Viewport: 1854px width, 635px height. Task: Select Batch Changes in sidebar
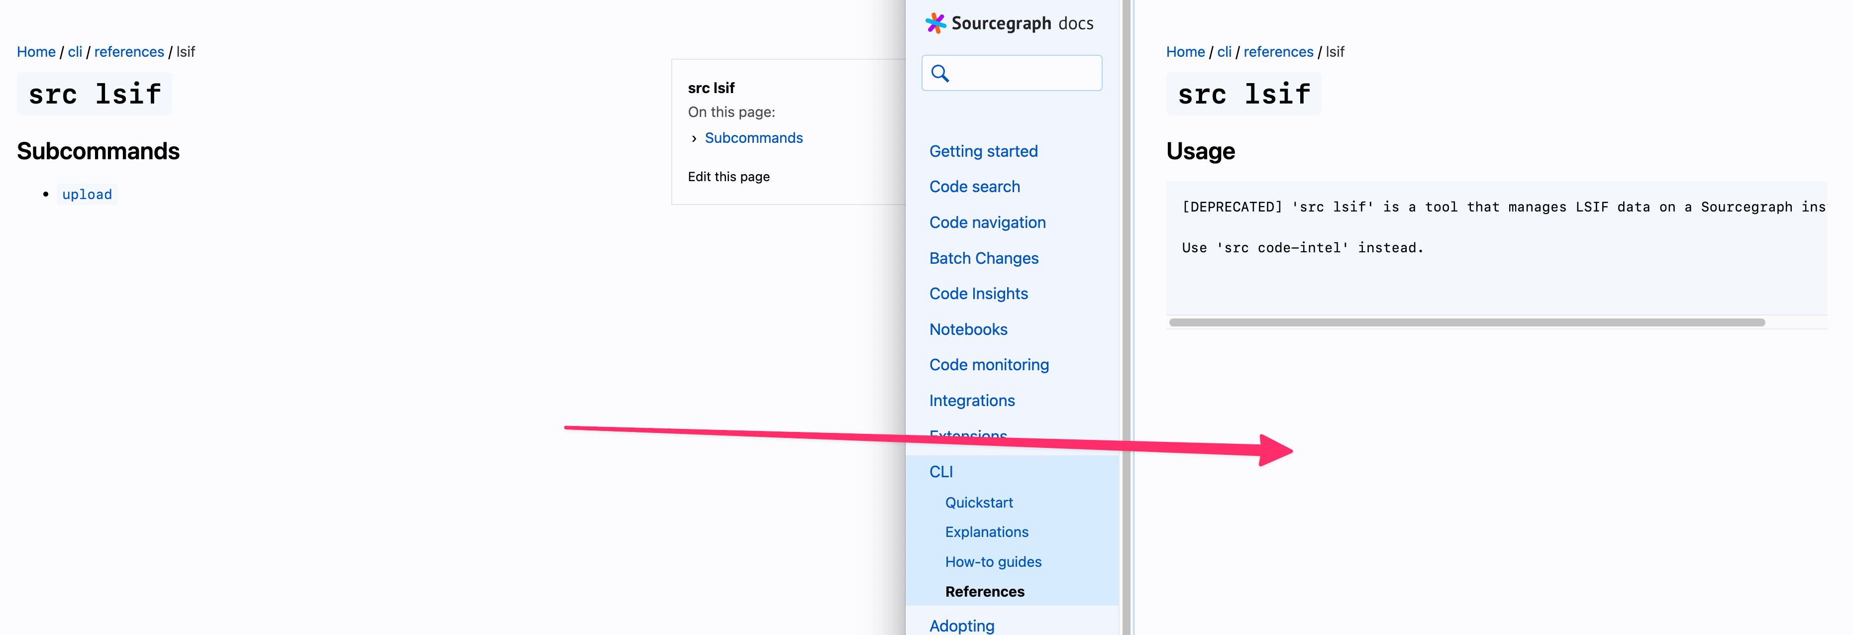tap(983, 258)
